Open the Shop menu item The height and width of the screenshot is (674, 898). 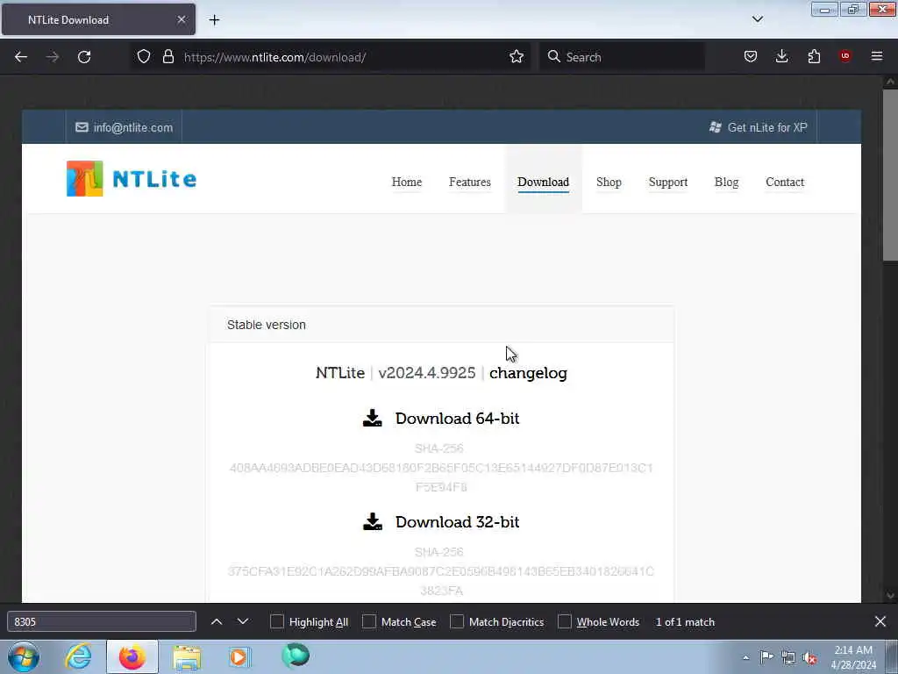click(x=609, y=182)
